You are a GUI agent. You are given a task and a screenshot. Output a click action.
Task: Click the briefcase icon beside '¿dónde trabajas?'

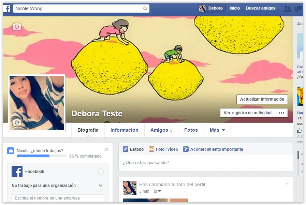pos(11,151)
